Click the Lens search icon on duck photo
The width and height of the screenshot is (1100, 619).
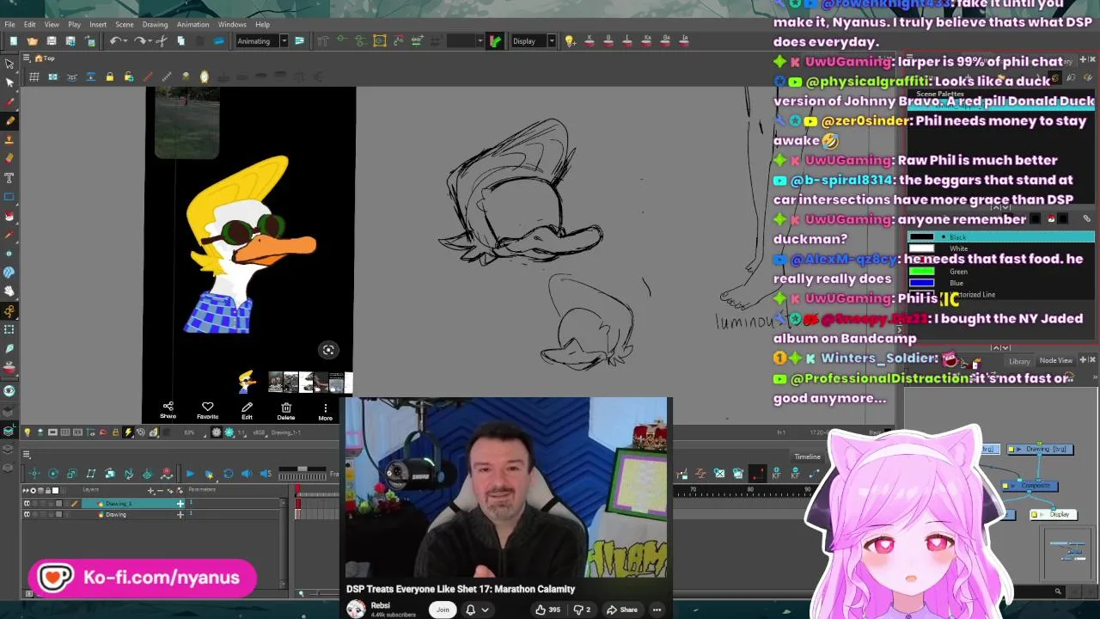point(328,350)
